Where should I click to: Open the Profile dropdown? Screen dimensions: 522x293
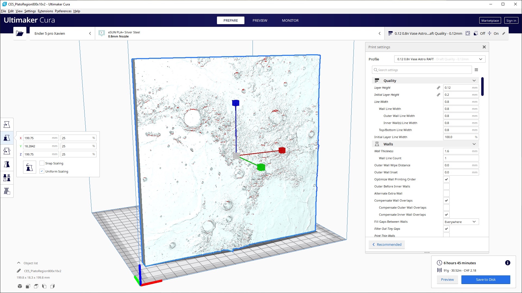440,59
